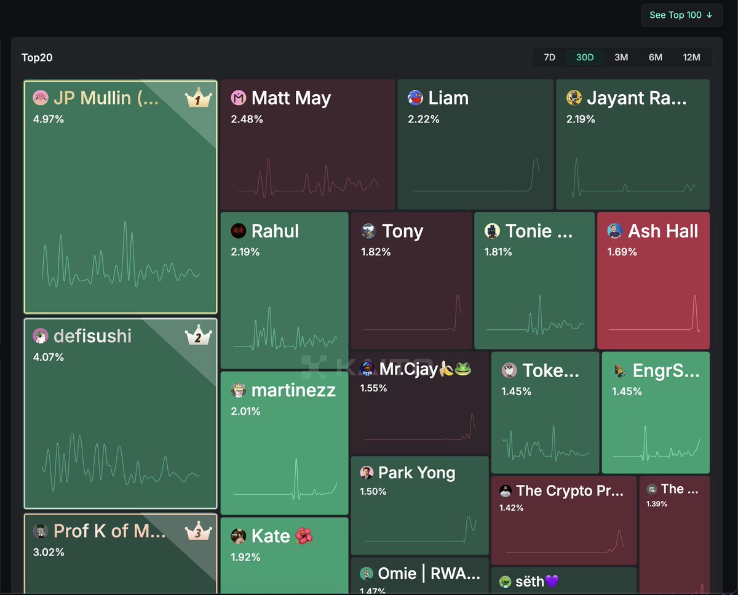738x595 pixels.
Task: Click Mr.Cjay's avatar icon
Action: [x=368, y=369]
